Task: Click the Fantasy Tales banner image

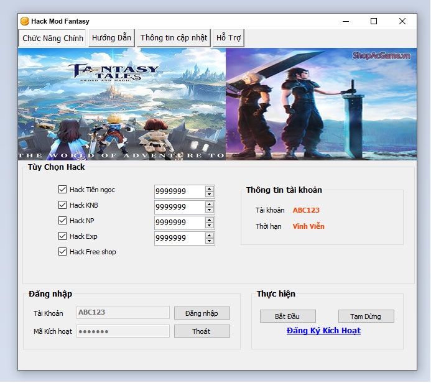Action: pos(122,104)
